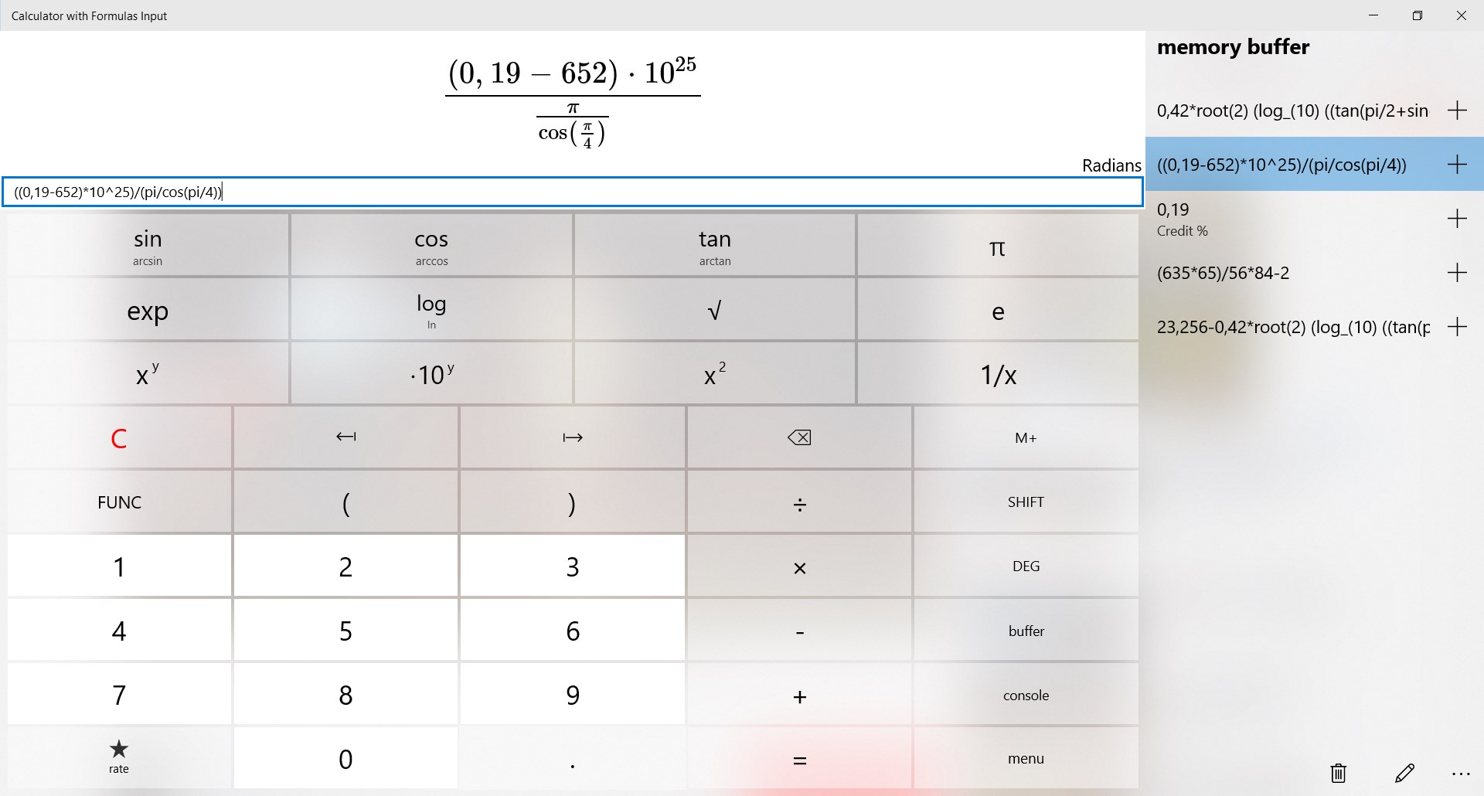
Task: Switch angle mode with the DEG button
Action: (1026, 566)
